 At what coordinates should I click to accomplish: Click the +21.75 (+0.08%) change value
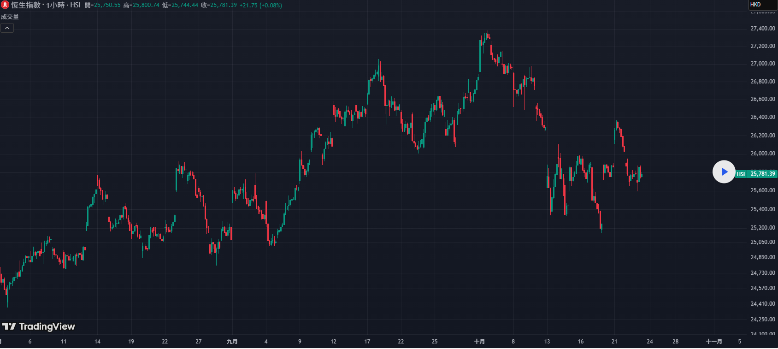coord(261,5)
